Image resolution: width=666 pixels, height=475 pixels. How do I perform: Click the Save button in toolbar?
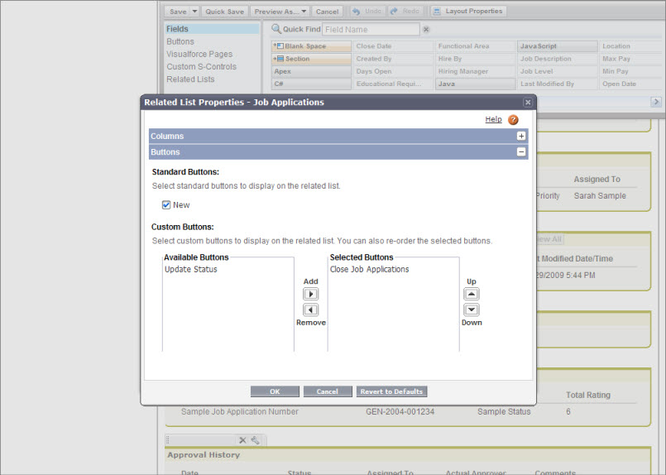tap(178, 12)
